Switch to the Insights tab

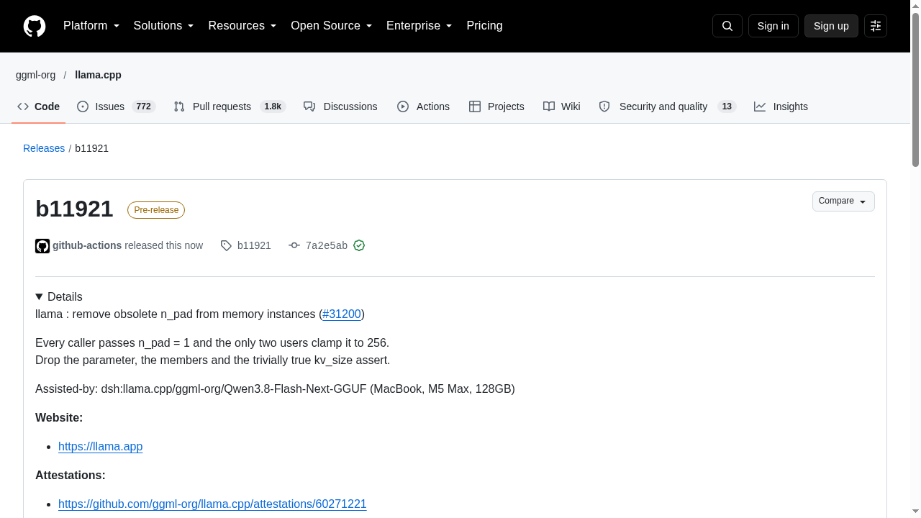coord(781,106)
